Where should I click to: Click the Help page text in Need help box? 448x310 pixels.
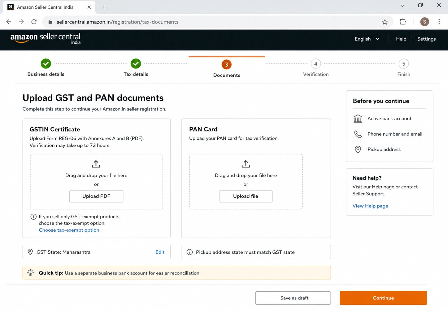[383, 187]
